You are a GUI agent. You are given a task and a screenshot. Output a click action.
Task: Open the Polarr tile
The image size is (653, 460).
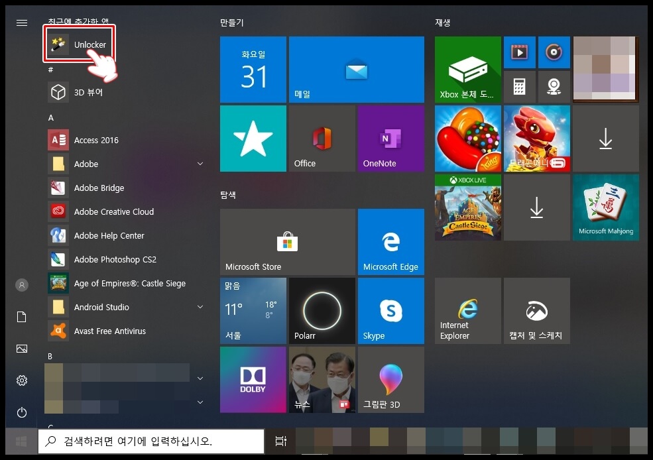click(322, 311)
